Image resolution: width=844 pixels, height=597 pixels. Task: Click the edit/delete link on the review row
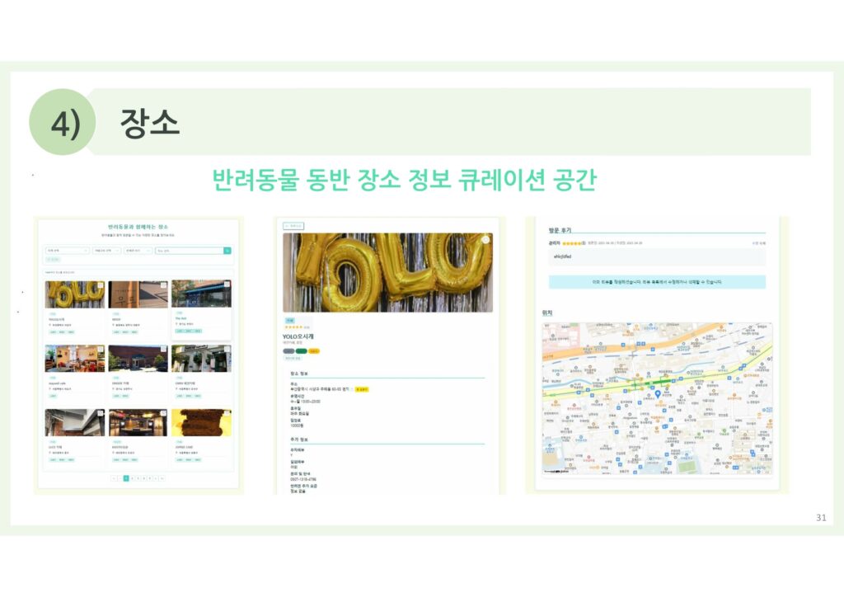tap(759, 243)
